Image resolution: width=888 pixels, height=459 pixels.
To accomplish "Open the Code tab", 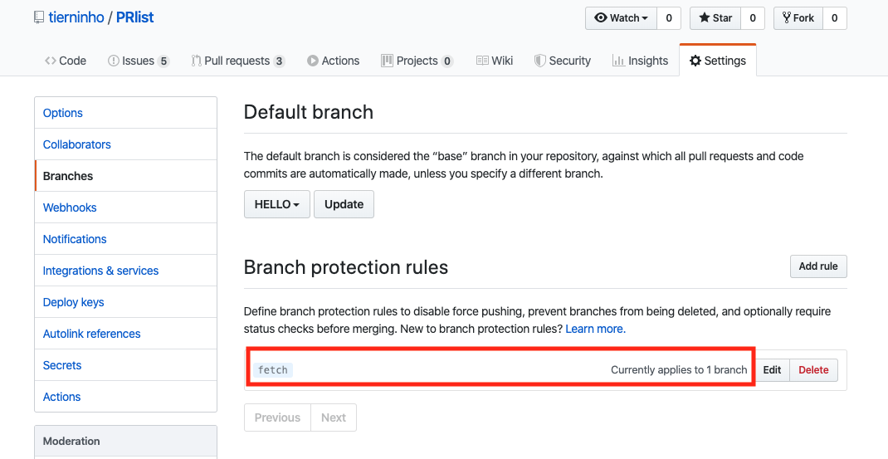I will click(x=65, y=61).
